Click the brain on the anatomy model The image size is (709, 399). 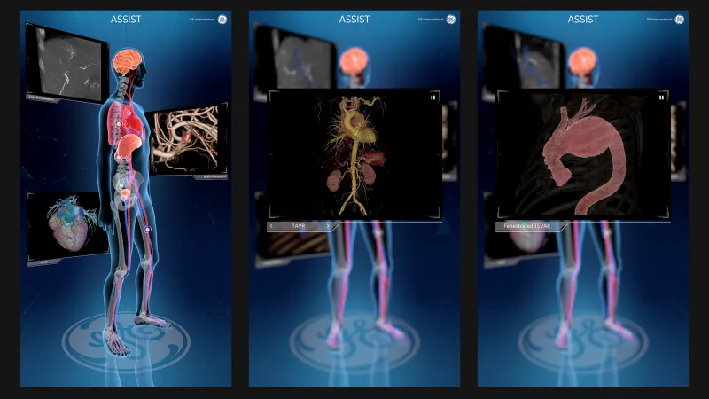point(124,60)
